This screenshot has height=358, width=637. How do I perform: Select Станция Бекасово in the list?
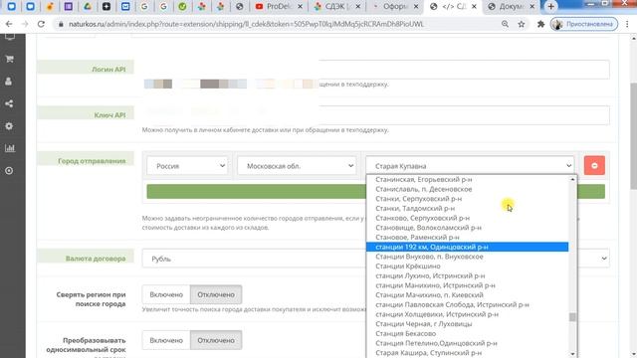click(x=467, y=334)
